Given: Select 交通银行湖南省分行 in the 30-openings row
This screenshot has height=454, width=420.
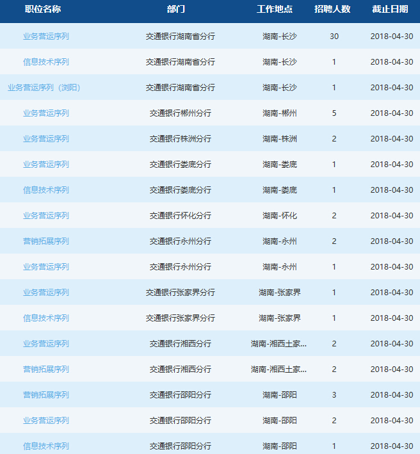Looking at the screenshot, I should click(x=181, y=36).
